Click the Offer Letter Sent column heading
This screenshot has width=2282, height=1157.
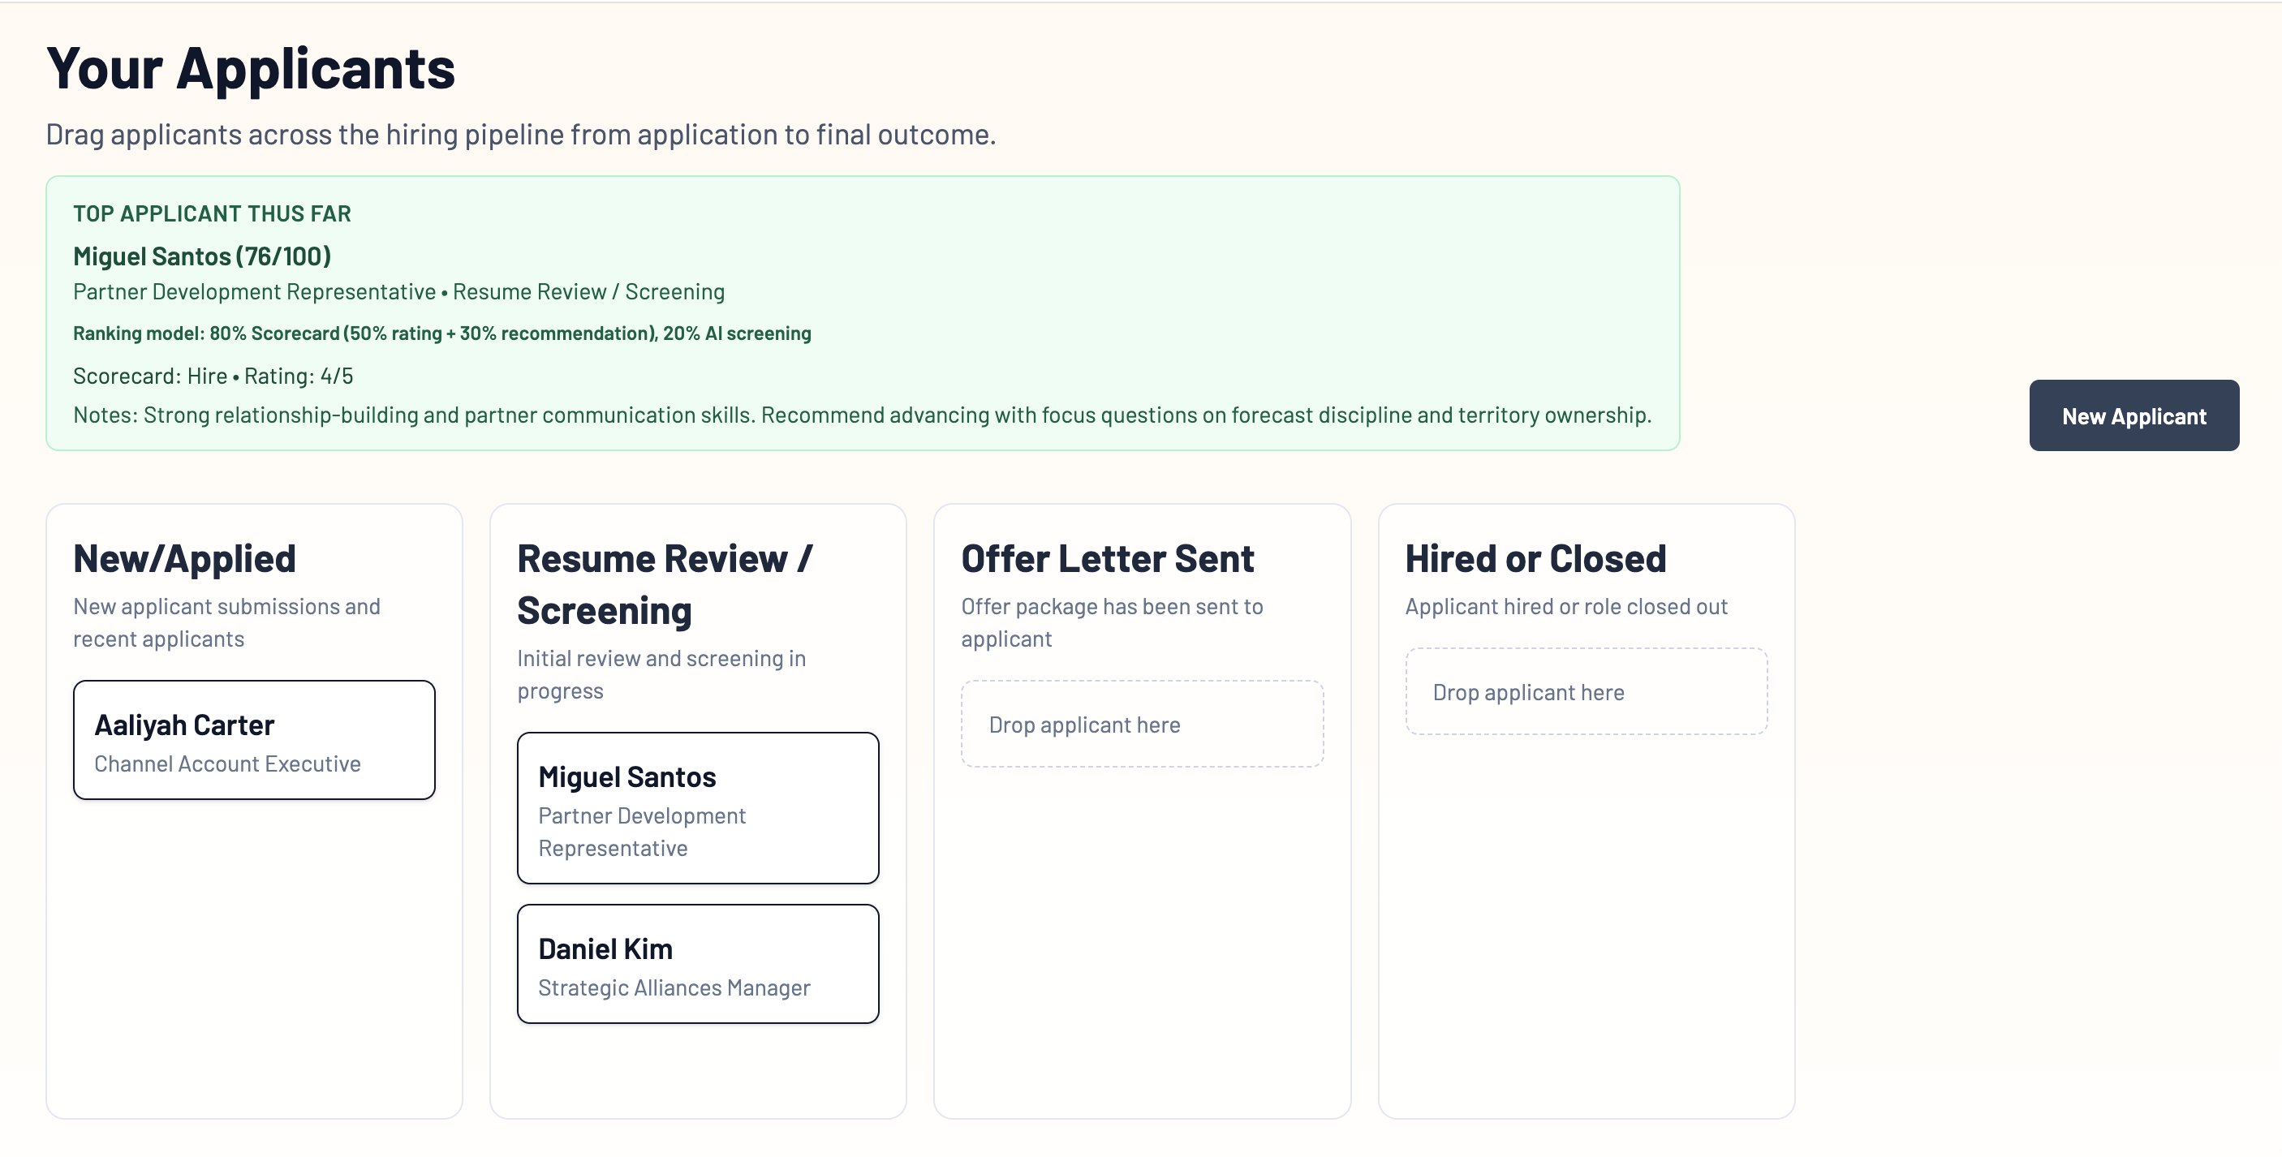tap(1106, 558)
